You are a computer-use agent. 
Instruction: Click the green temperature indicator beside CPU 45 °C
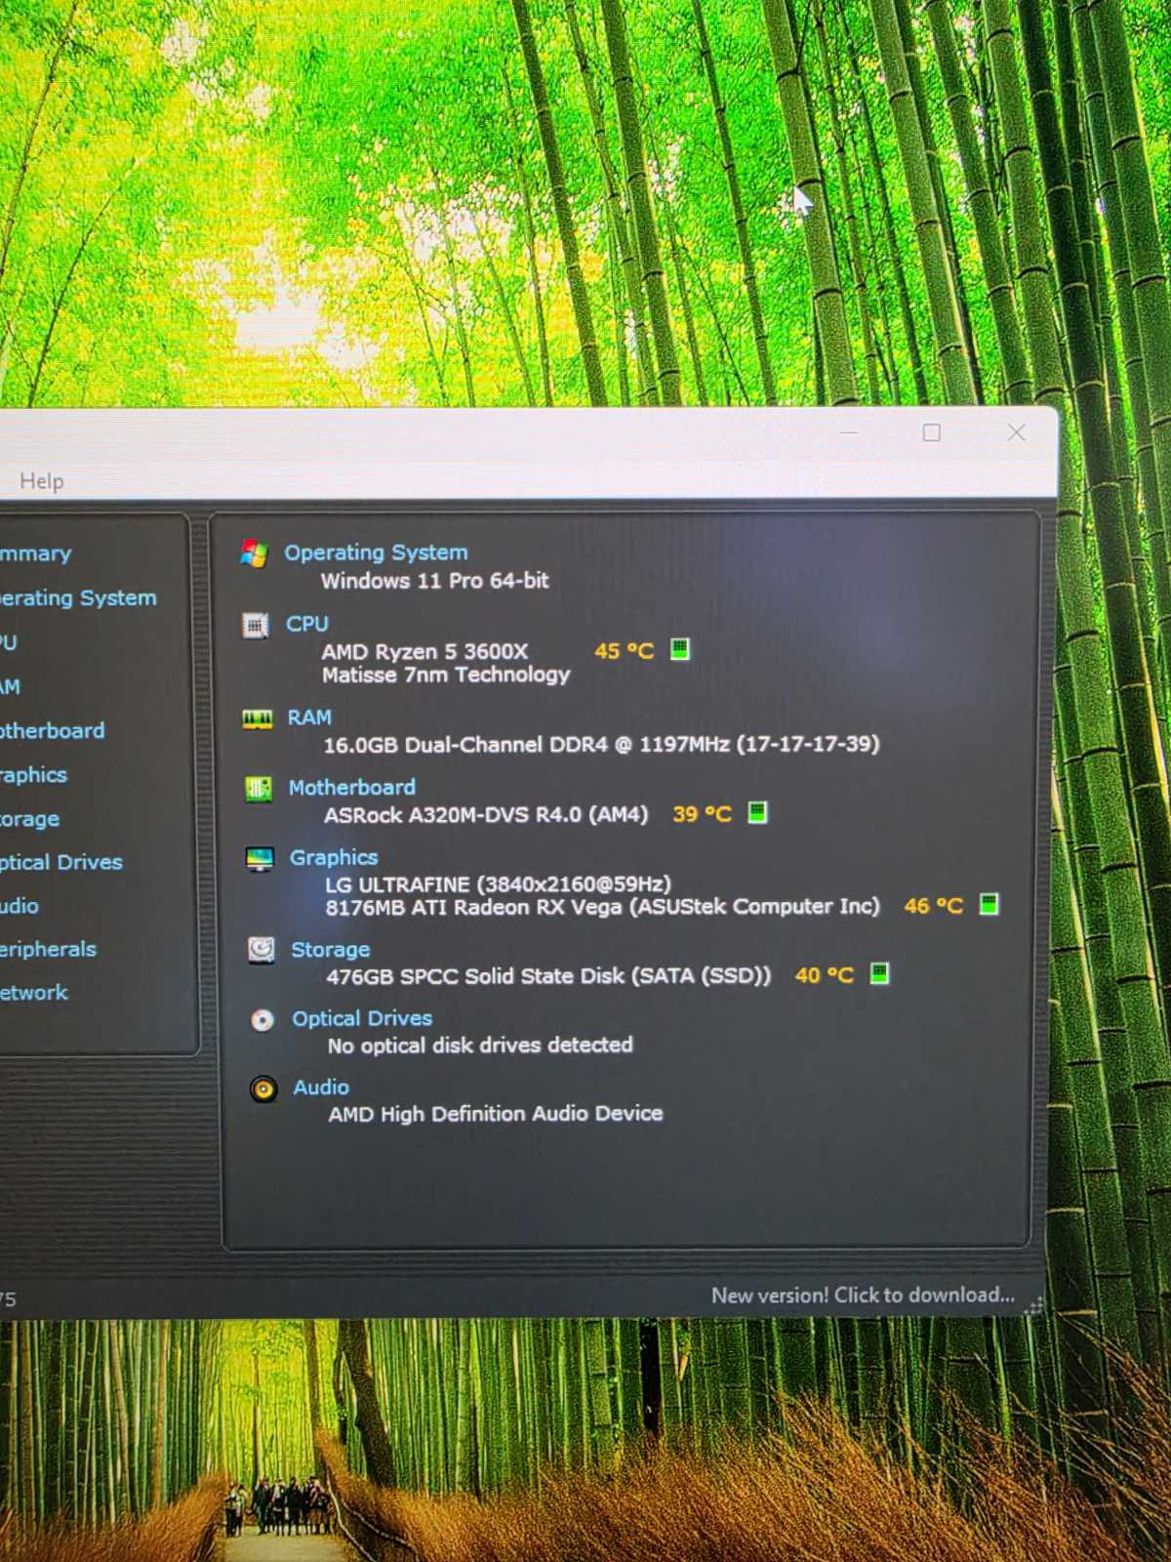pos(680,649)
